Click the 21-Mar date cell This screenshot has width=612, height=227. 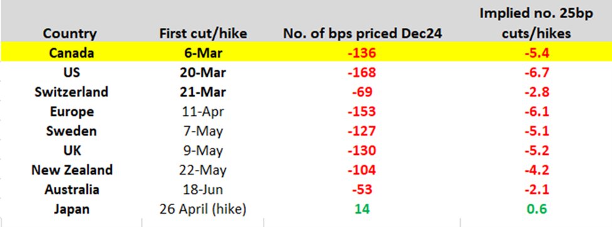tap(203, 92)
